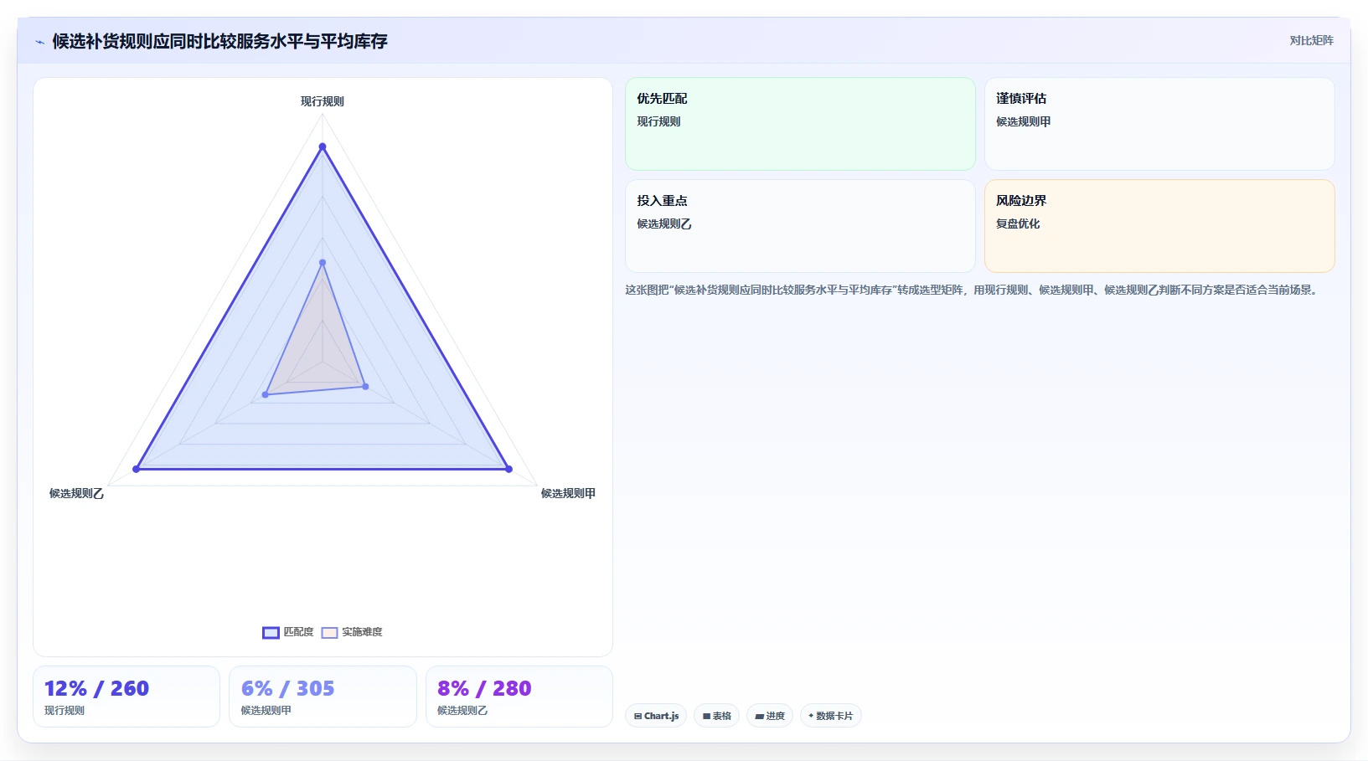
Task: Click the 实施难度 point on 候选规则甲 axis
Action: pos(365,386)
